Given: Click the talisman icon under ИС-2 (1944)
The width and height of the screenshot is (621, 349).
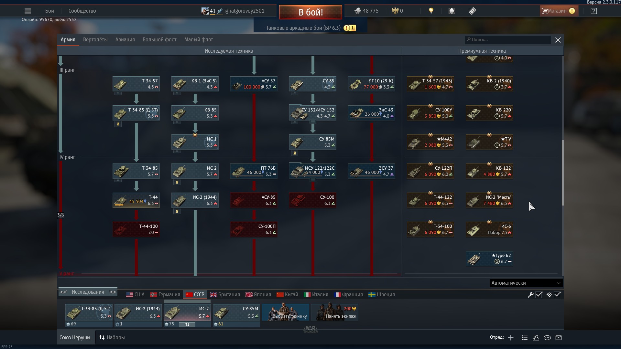Looking at the screenshot, I should pyautogui.click(x=177, y=211).
